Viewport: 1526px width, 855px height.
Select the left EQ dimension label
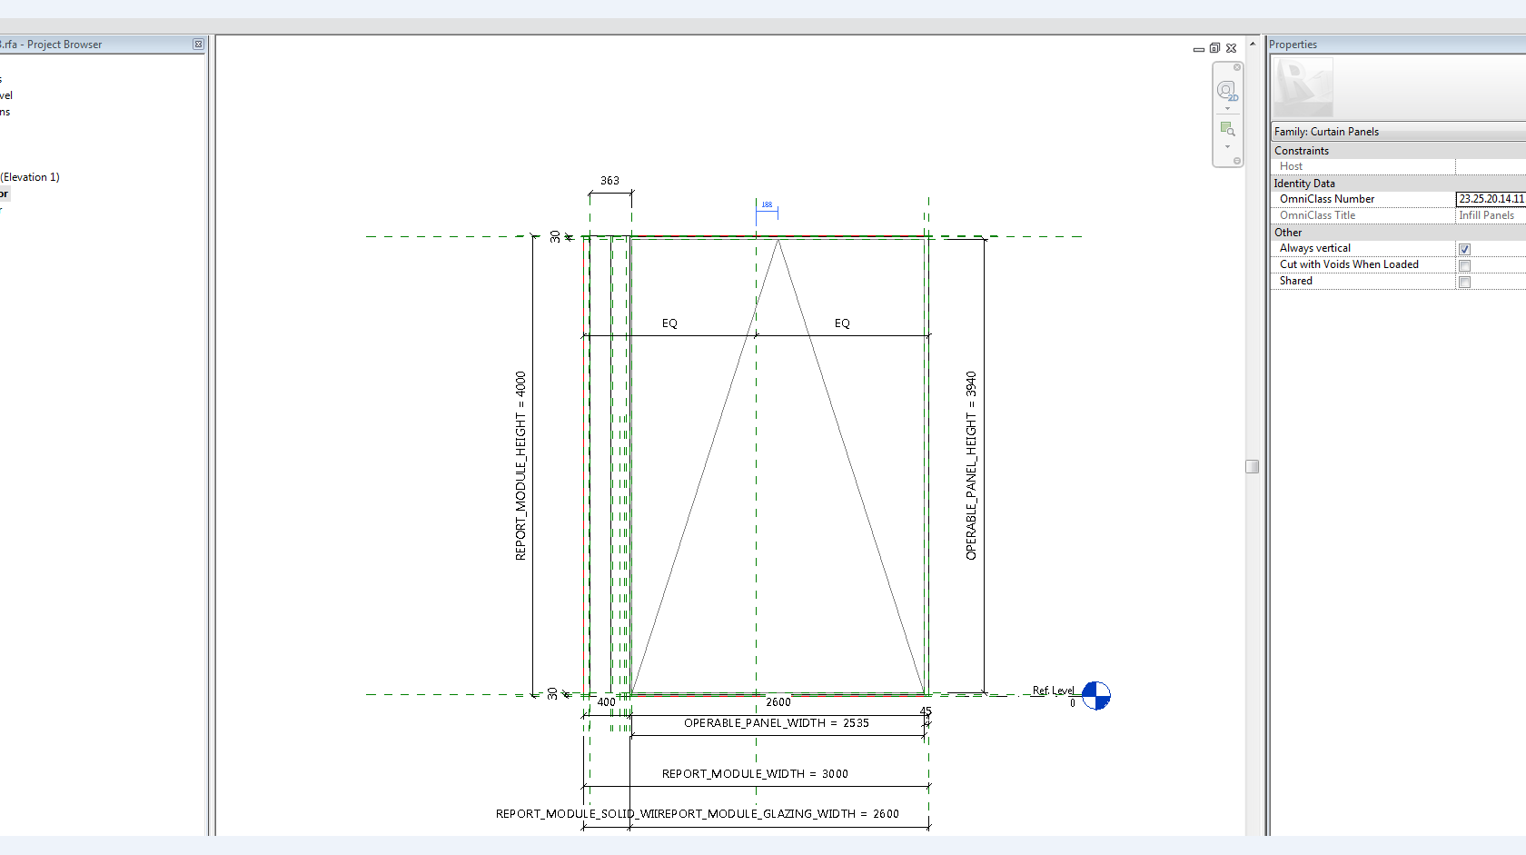669,323
